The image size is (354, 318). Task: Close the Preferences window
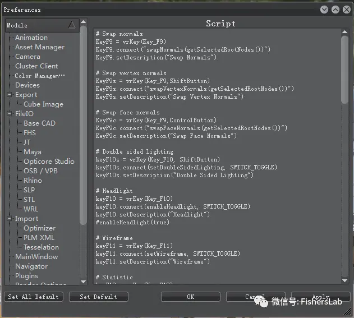point(347,10)
